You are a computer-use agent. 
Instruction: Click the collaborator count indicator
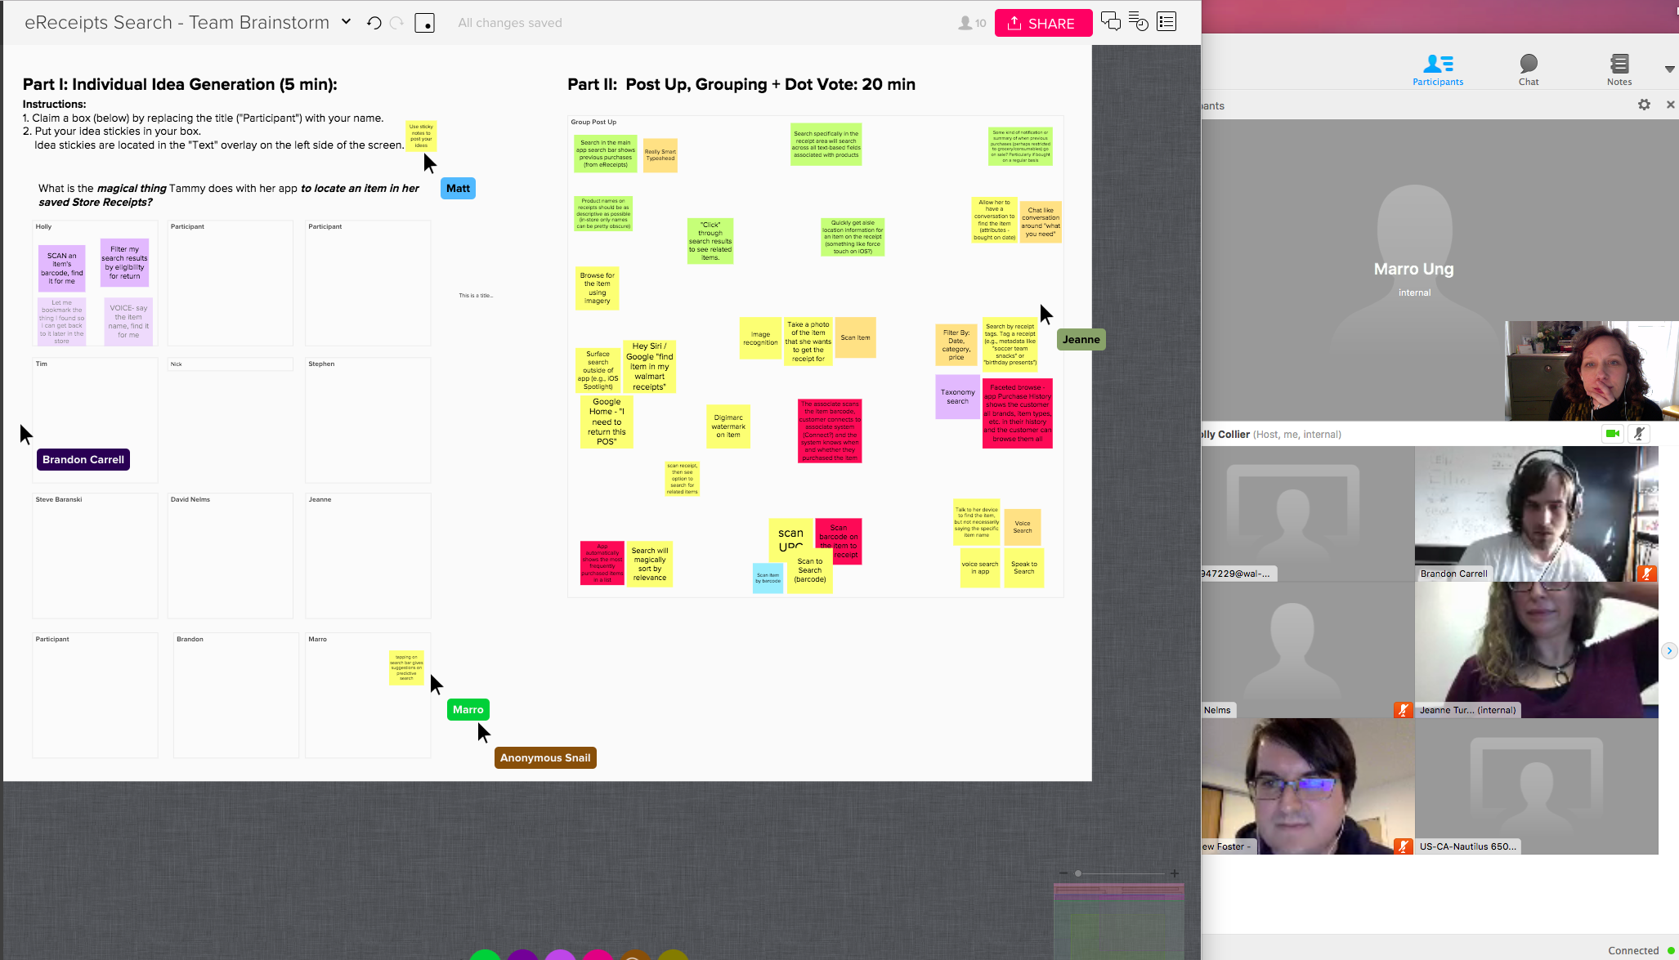point(972,23)
